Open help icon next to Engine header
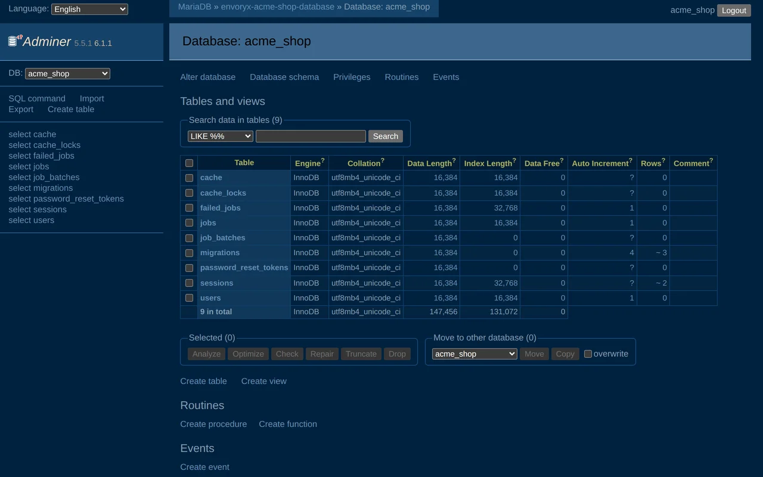The image size is (763, 477). click(x=323, y=160)
